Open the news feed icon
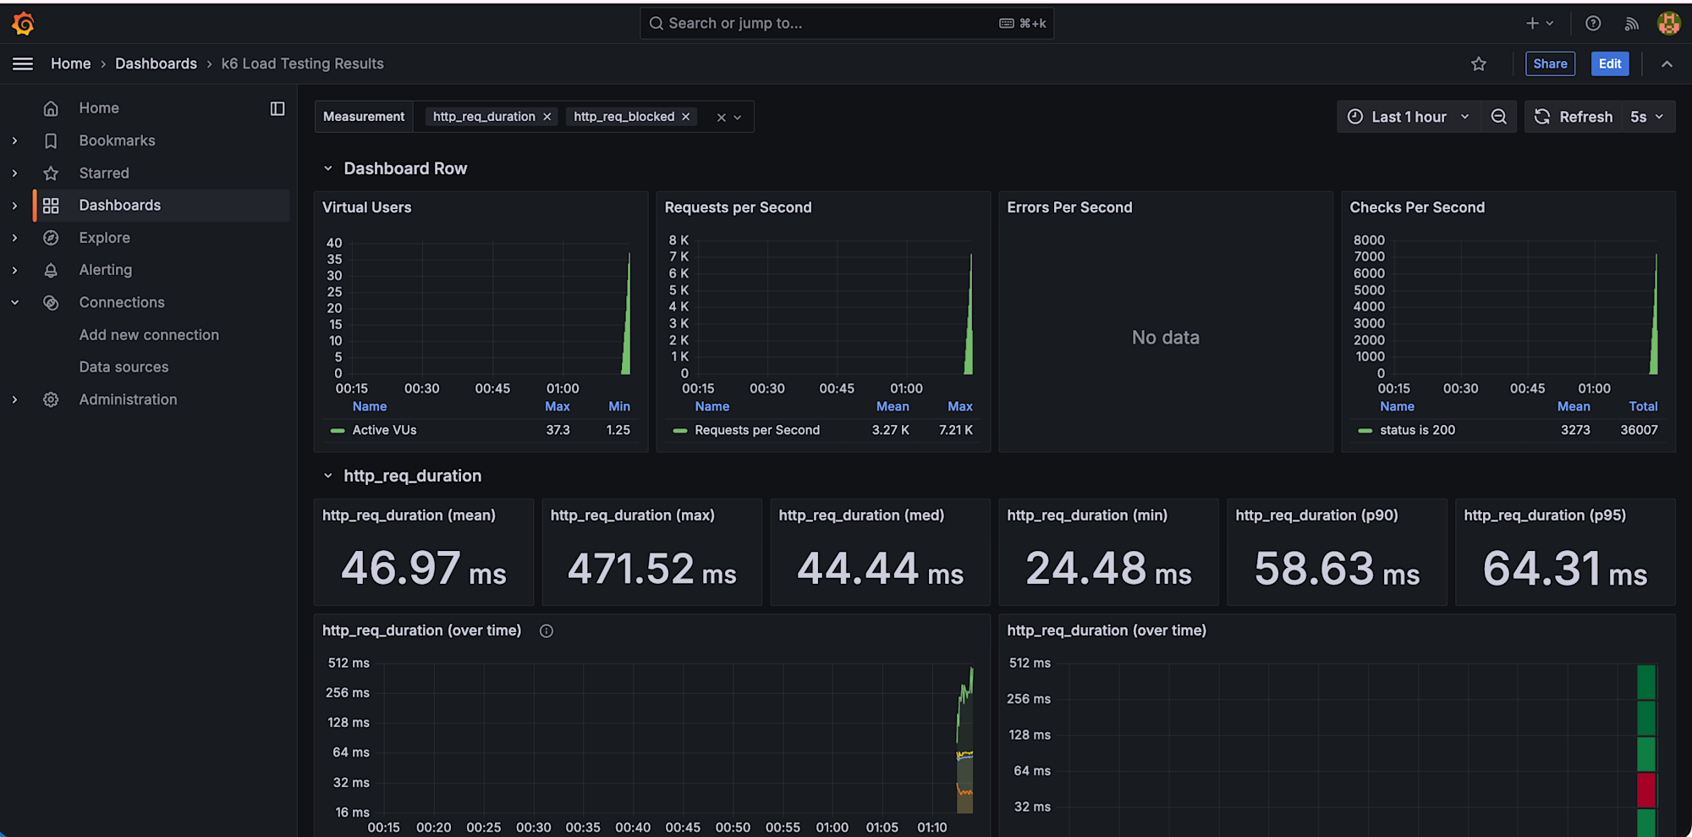The height and width of the screenshot is (837, 1692). click(x=1631, y=24)
